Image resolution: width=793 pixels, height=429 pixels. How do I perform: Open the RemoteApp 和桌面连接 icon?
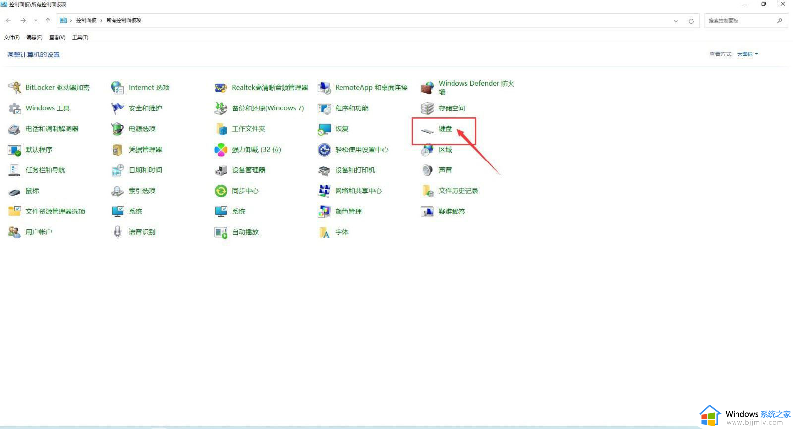point(324,88)
